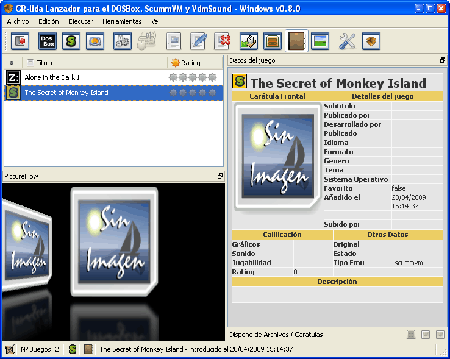Image resolution: width=450 pixels, height=359 pixels.
Task: Click ScummVM icon in Monkey Island row
Action: coord(13,93)
